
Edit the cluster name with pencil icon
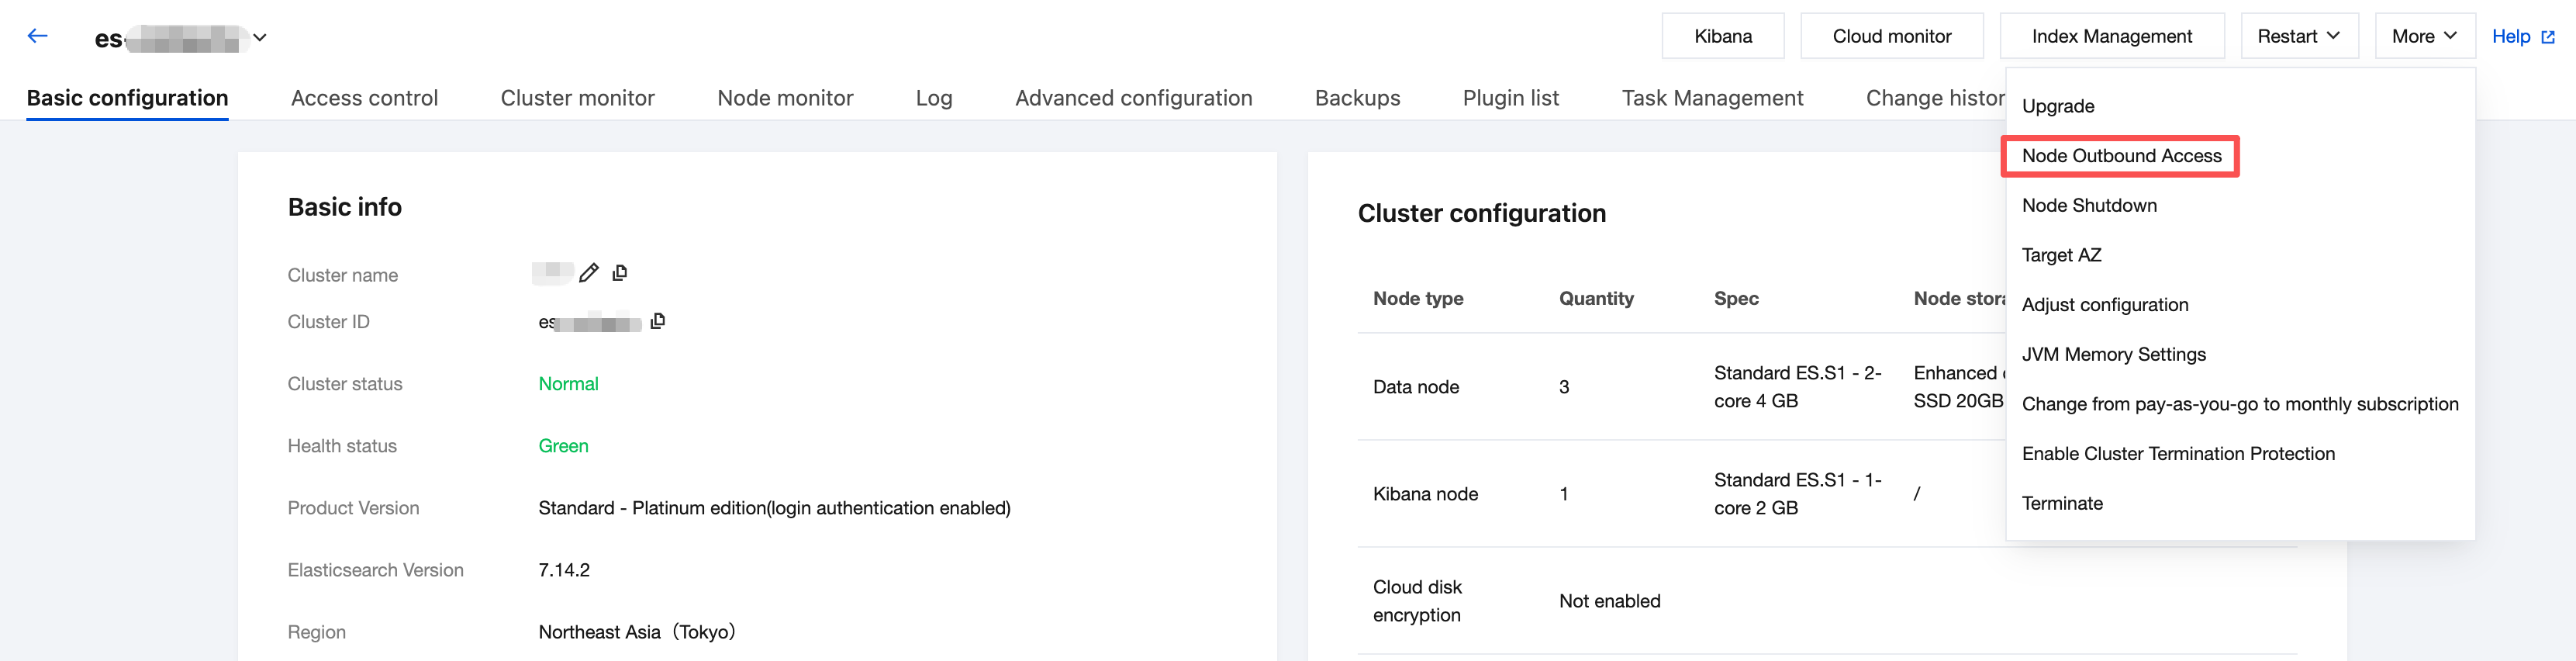point(589,273)
